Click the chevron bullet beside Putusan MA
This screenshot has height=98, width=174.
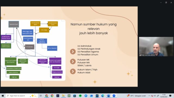click(x=73, y=62)
